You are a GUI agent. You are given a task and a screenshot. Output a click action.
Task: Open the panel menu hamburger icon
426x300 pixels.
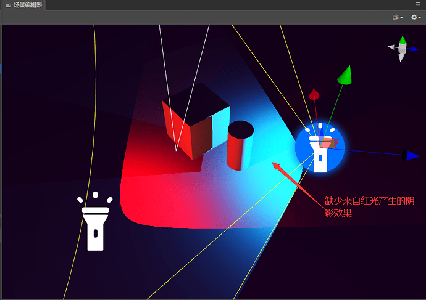(418, 4)
